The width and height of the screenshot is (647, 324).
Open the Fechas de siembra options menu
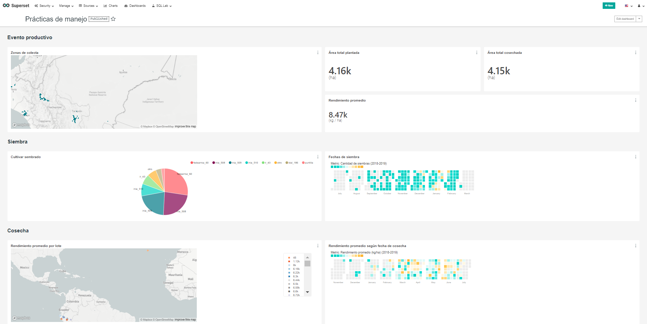point(636,157)
